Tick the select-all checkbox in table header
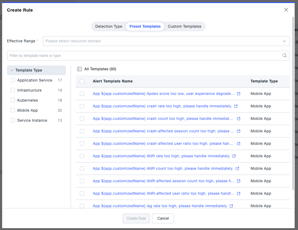This screenshot has height=230, width=298. pyautogui.click(x=82, y=81)
